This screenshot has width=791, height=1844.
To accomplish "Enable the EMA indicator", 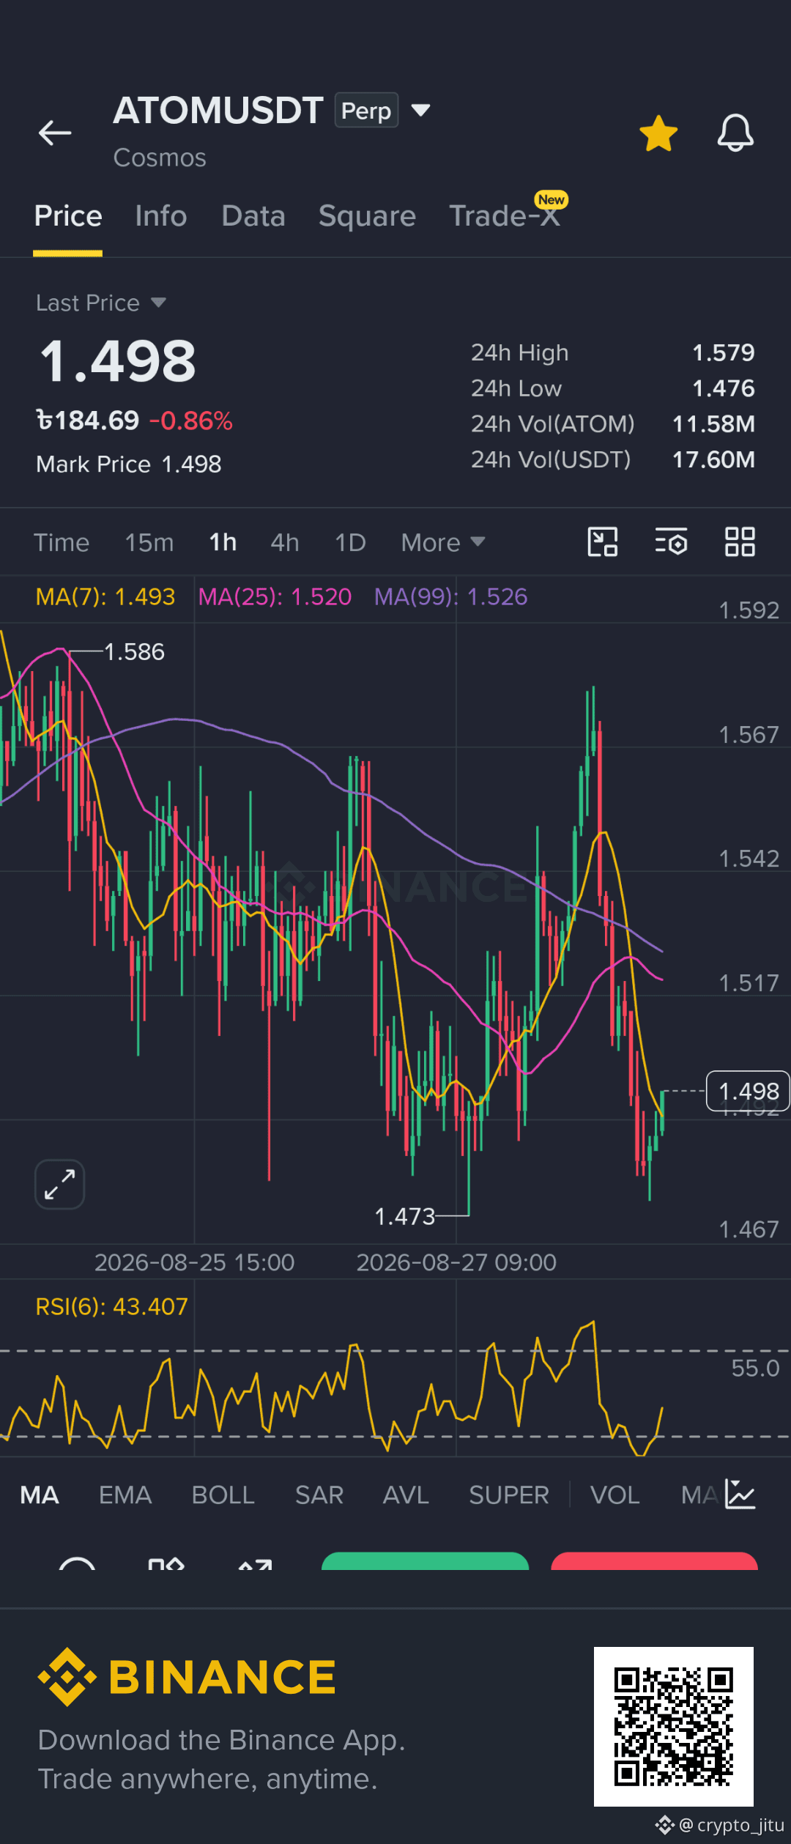I will pos(125,1495).
